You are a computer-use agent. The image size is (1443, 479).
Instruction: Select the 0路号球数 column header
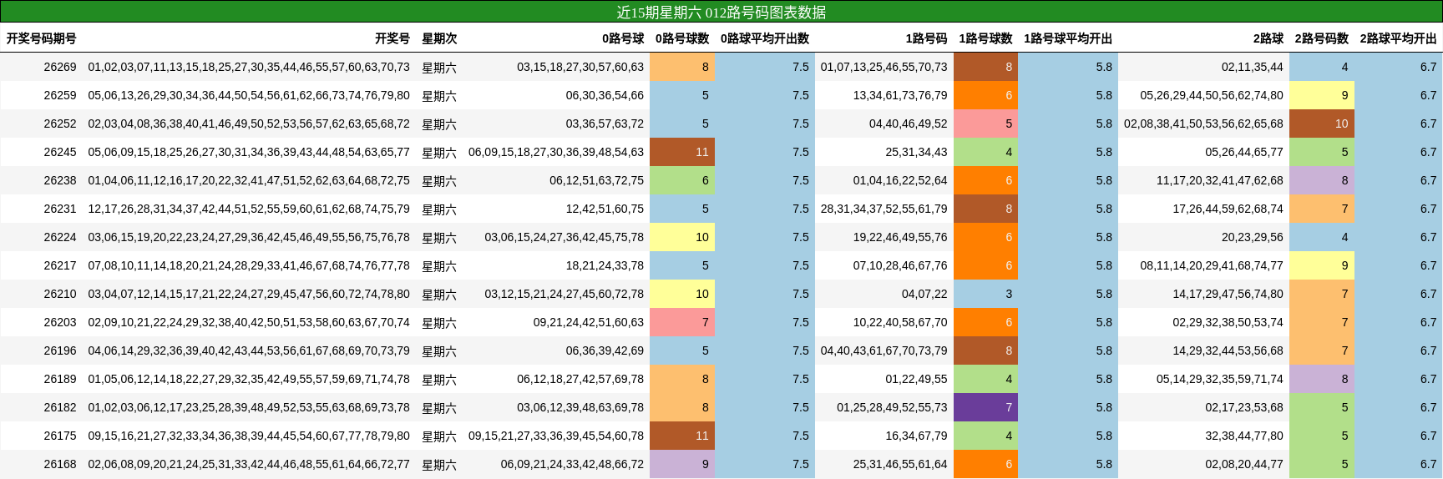pos(682,38)
